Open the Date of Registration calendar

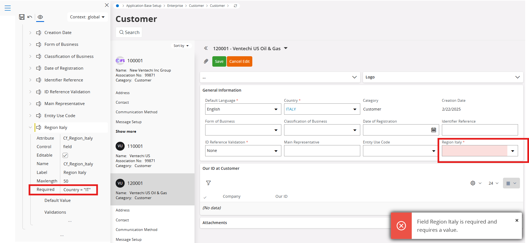click(x=434, y=130)
